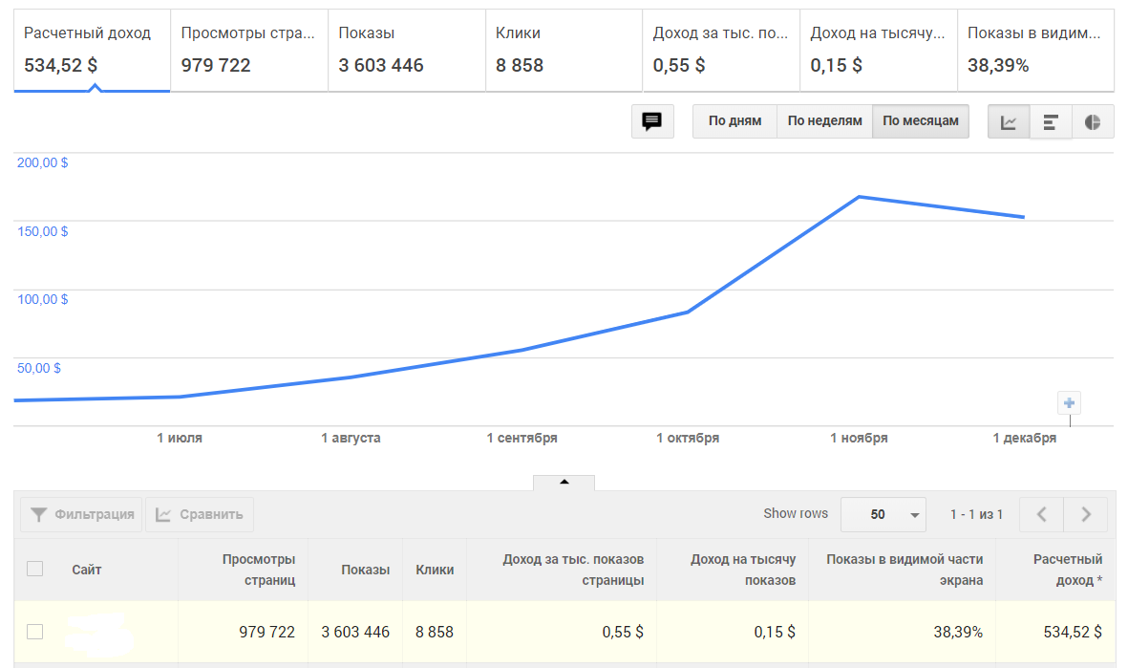Collapse the chart with the up arrow

564,483
